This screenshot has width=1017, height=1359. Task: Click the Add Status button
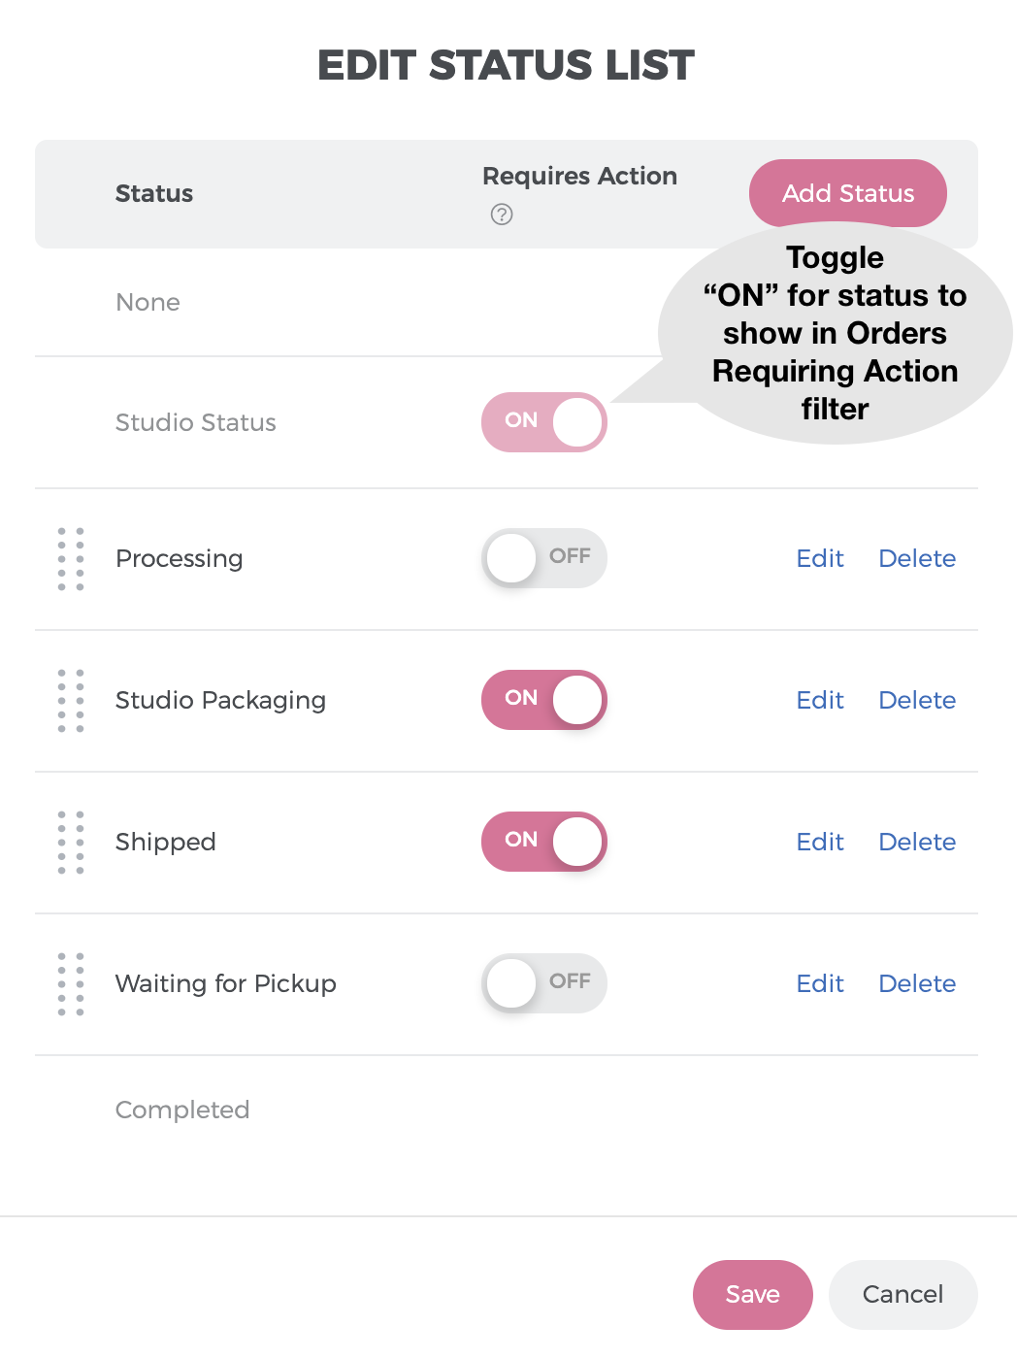(848, 193)
